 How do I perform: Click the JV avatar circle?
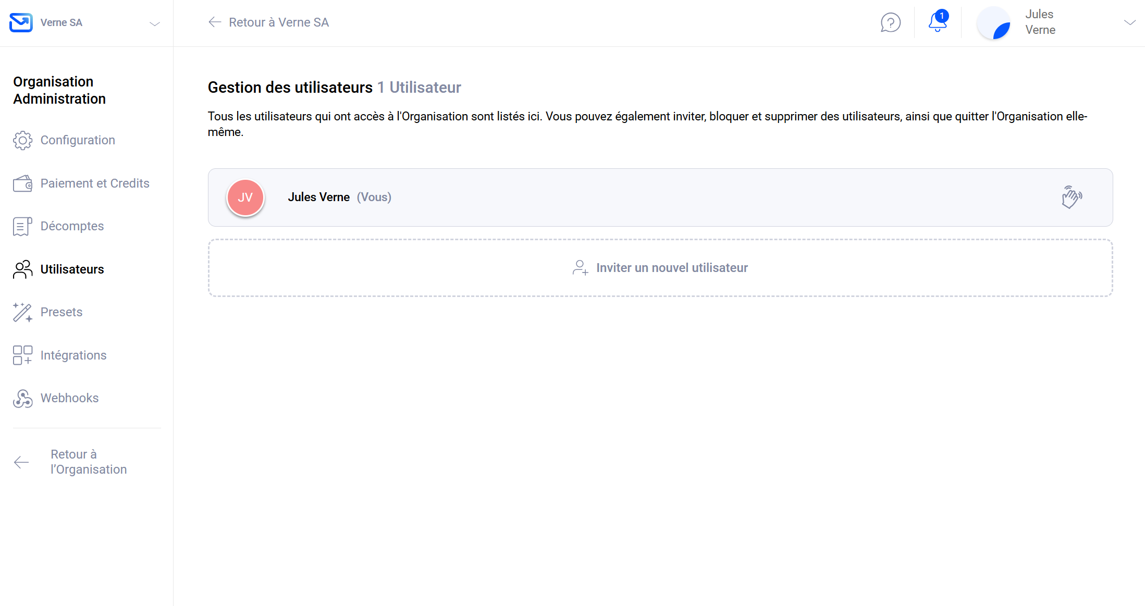pyautogui.click(x=245, y=197)
